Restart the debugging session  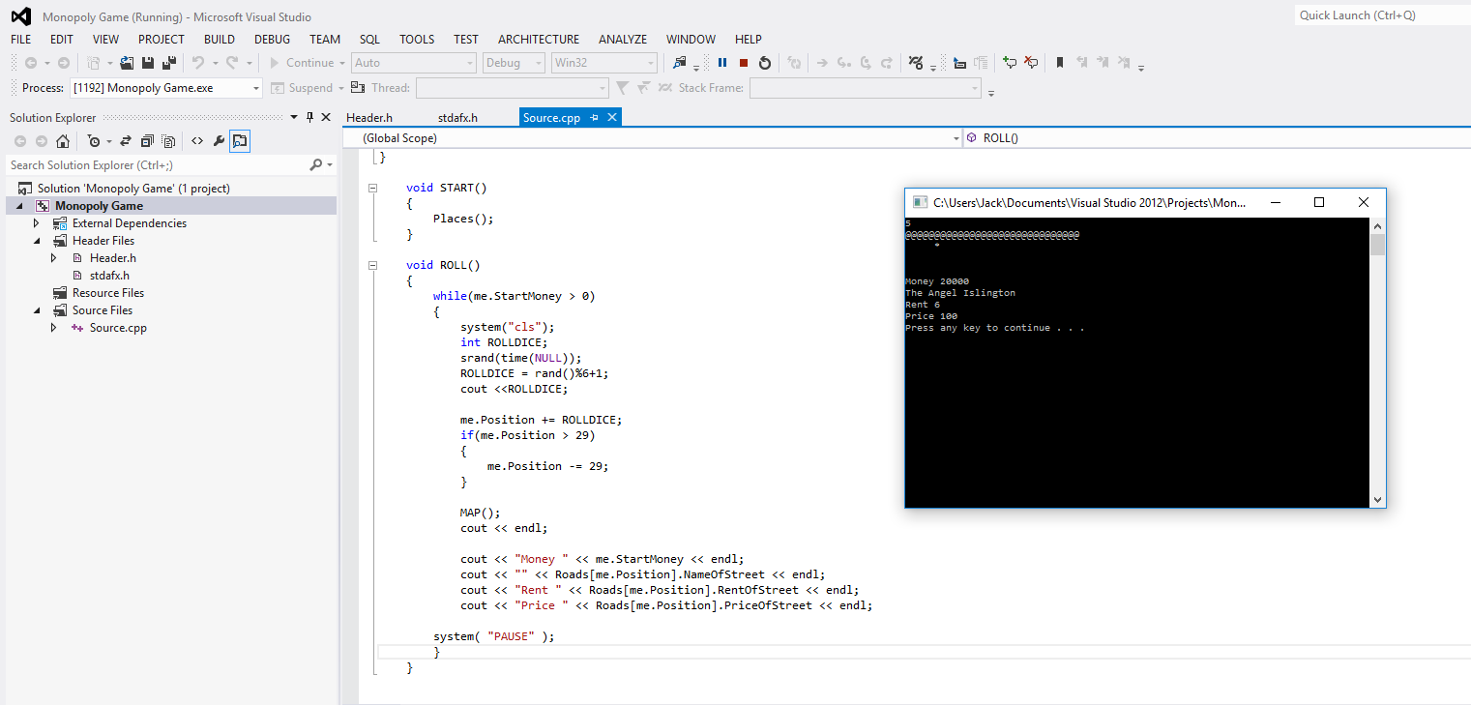[765, 63]
